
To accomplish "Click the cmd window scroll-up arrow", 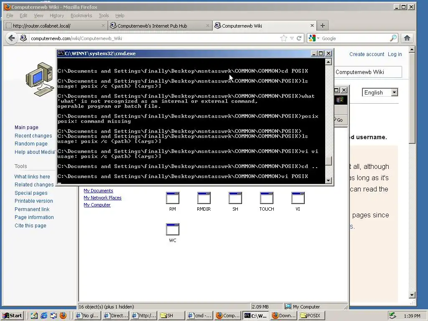I will click(x=329, y=62).
